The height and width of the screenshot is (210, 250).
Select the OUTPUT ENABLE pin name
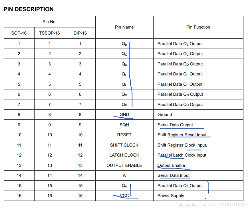124,165
